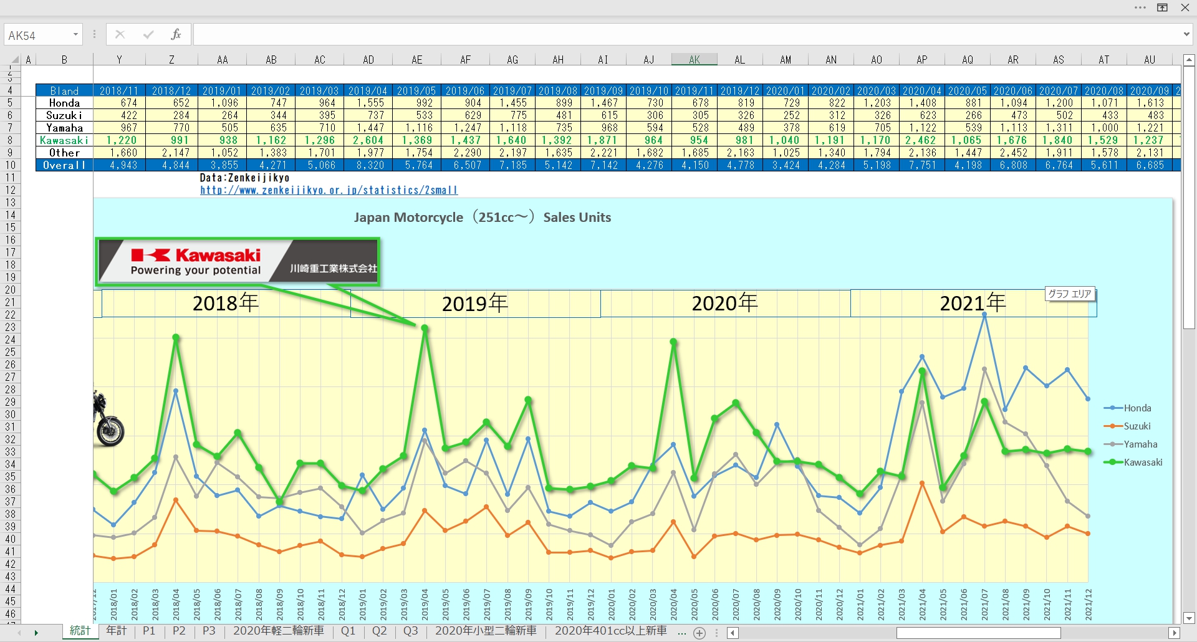
Task: Click the formula bar cancel X icon
Action: [x=120, y=35]
